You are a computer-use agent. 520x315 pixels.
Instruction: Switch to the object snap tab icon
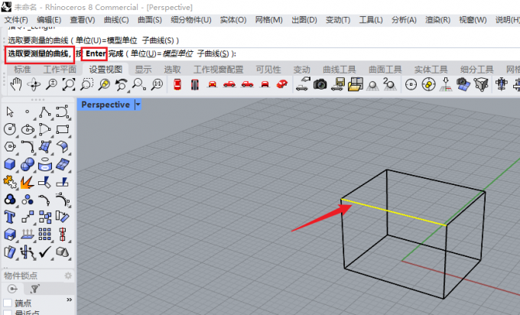click(12, 289)
